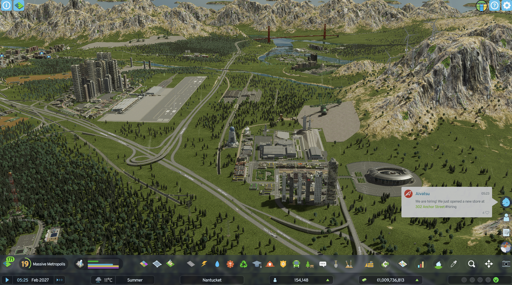Open the City Statistics bar chart

421,264
